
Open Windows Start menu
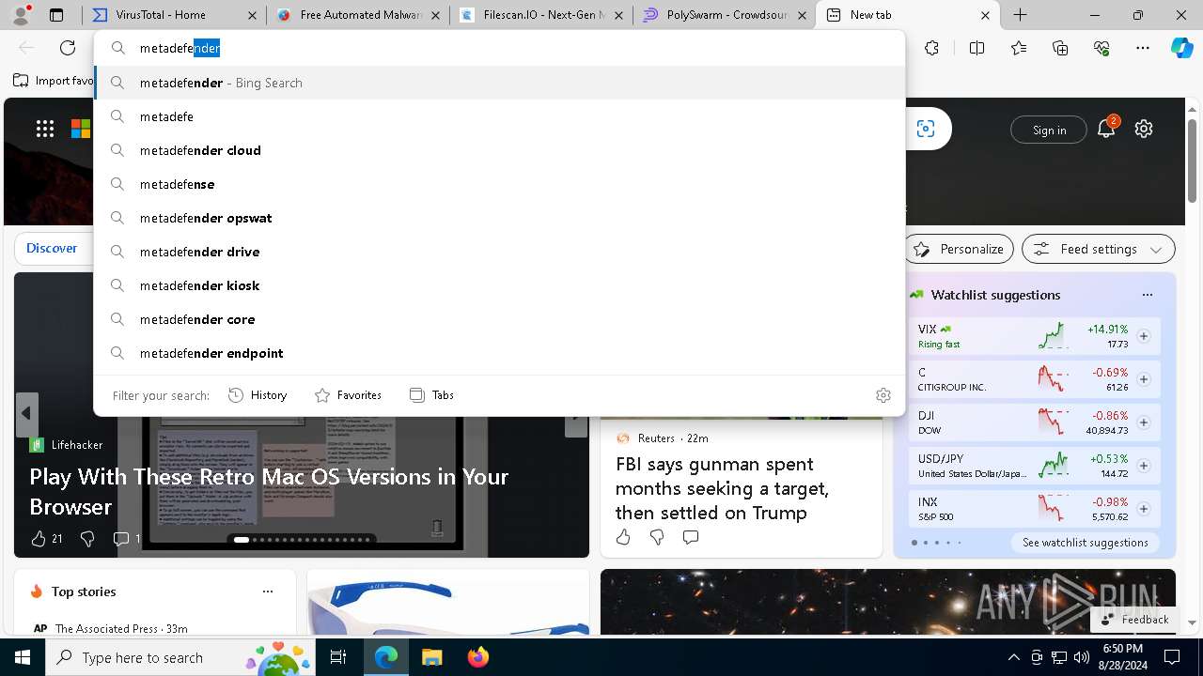(23, 657)
